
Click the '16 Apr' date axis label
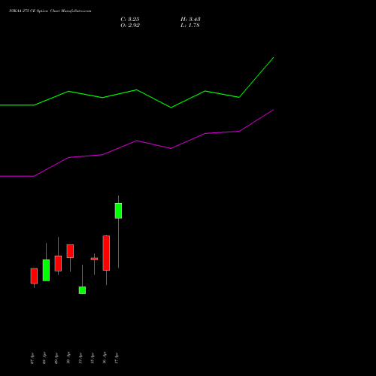pyautogui.click(x=105, y=357)
